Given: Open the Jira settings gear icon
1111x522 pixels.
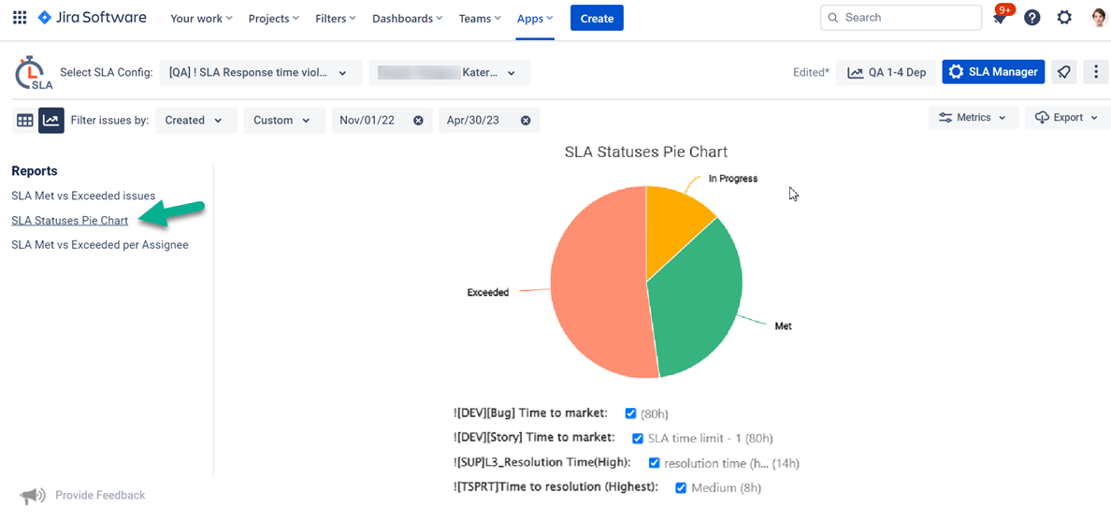Looking at the screenshot, I should (1064, 18).
